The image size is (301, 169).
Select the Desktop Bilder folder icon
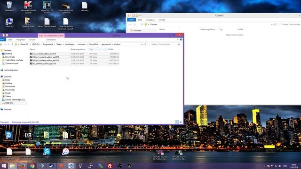[x=28, y=23]
